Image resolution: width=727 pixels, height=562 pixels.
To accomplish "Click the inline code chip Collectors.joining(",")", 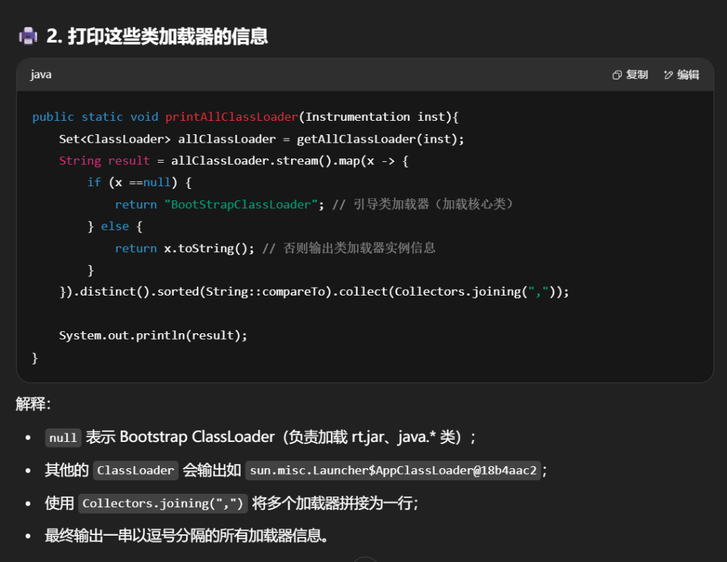I will point(163,504).
